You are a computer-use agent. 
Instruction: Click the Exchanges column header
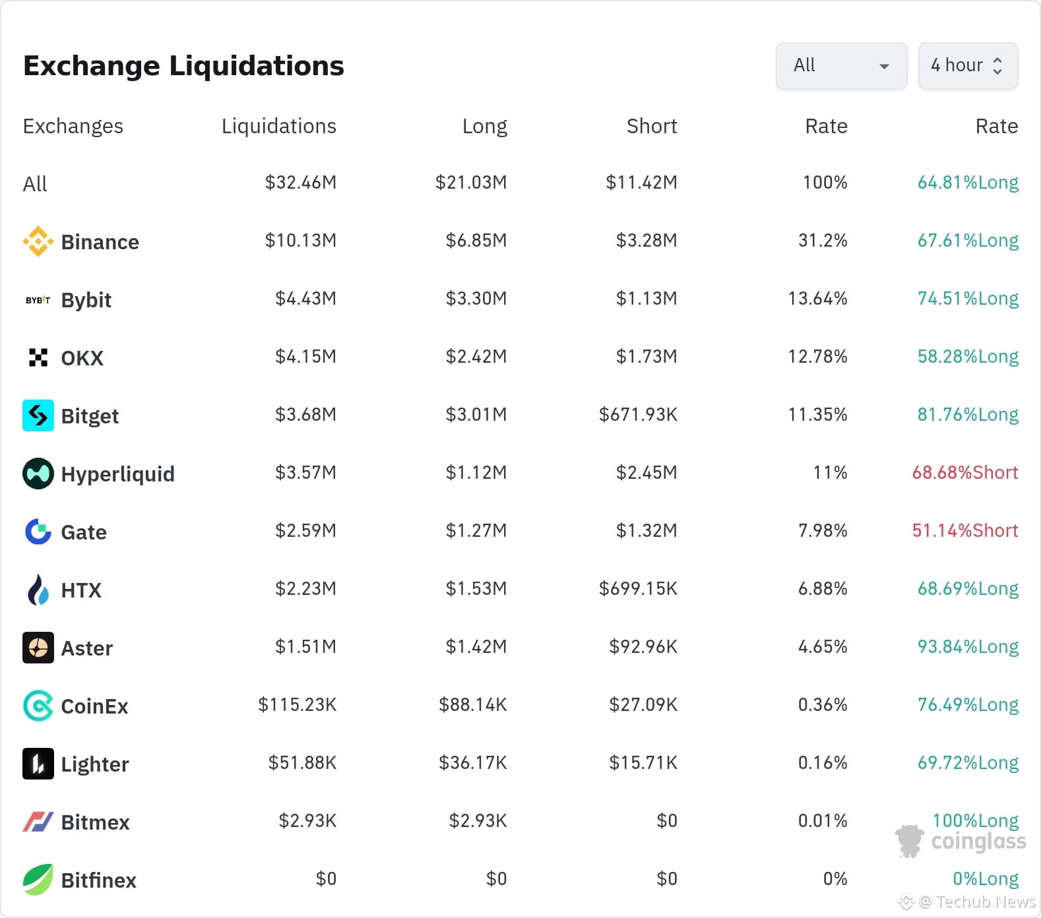pyautogui.click(x=73, y=126)
